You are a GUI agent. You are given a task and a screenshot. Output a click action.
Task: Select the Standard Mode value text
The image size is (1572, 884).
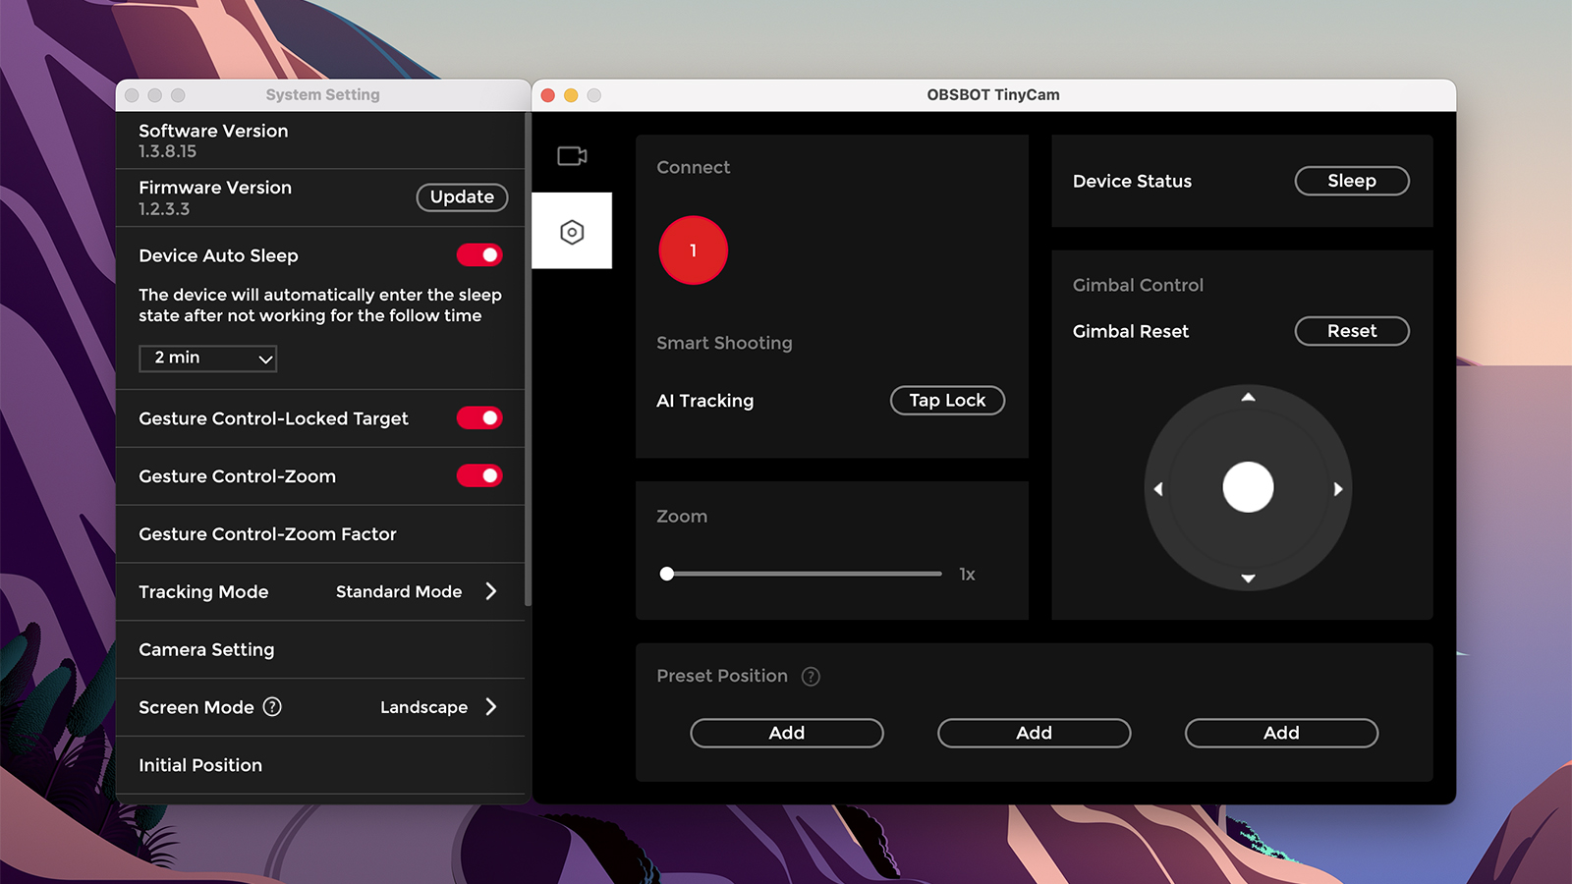click(x=399, y=591)
